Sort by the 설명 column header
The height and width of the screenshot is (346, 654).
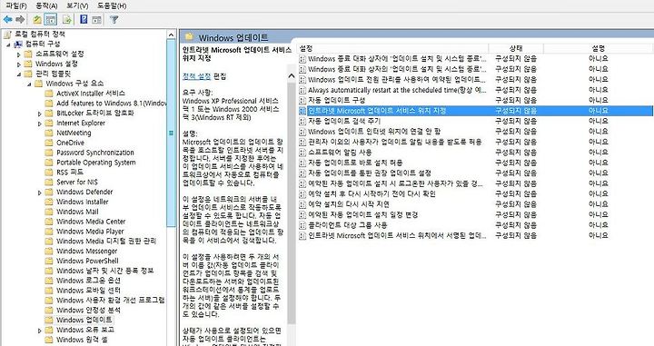(x=598, y=48)
